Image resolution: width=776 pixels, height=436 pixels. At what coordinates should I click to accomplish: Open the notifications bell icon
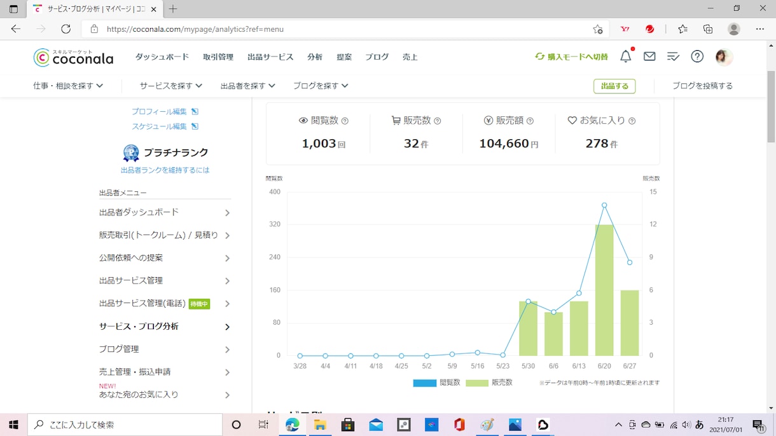tap(626, 57)
